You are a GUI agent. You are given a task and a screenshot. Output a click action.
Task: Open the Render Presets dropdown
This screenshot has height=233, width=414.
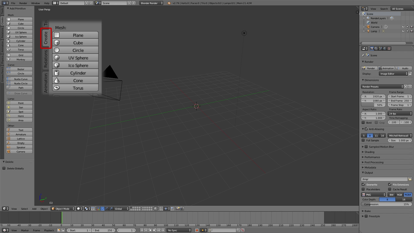pos(382,87)
